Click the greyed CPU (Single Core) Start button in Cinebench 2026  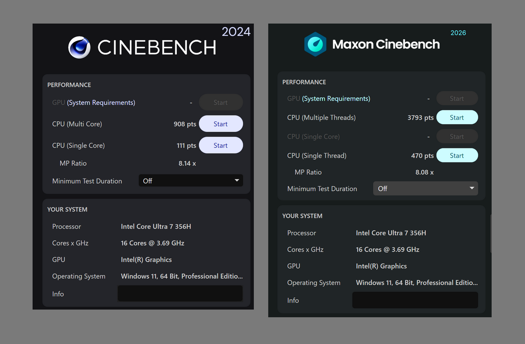[457, 137]
